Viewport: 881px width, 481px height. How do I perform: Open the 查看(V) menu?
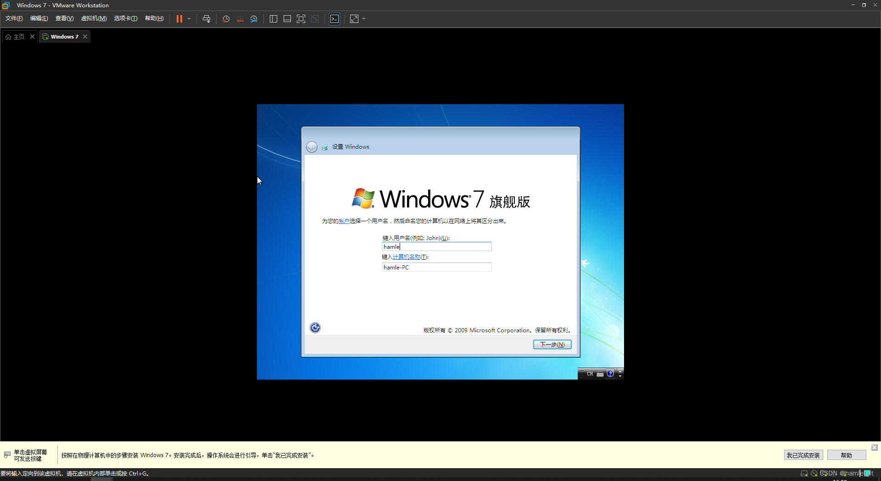(64, 18)
